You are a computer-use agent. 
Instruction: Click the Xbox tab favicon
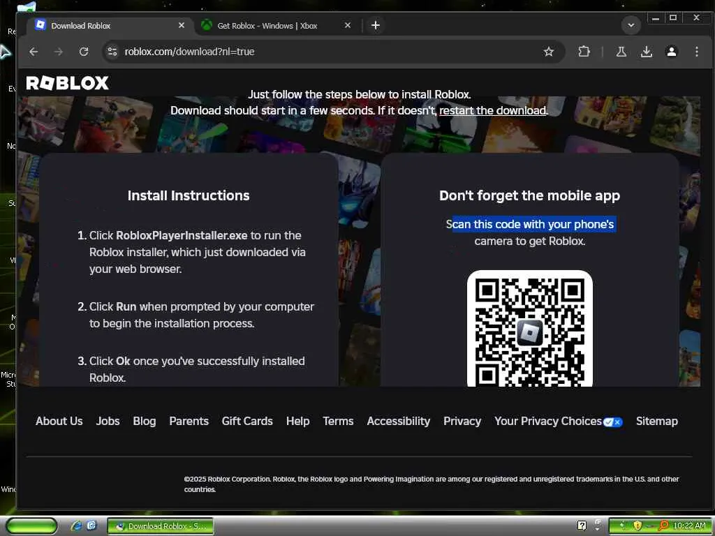207,26
